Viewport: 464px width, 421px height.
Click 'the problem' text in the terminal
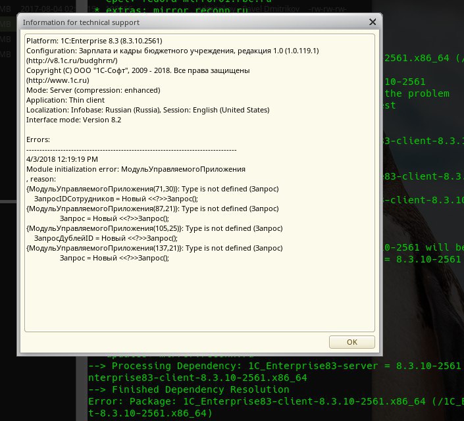pyautogui.click(x=417, y=94)
